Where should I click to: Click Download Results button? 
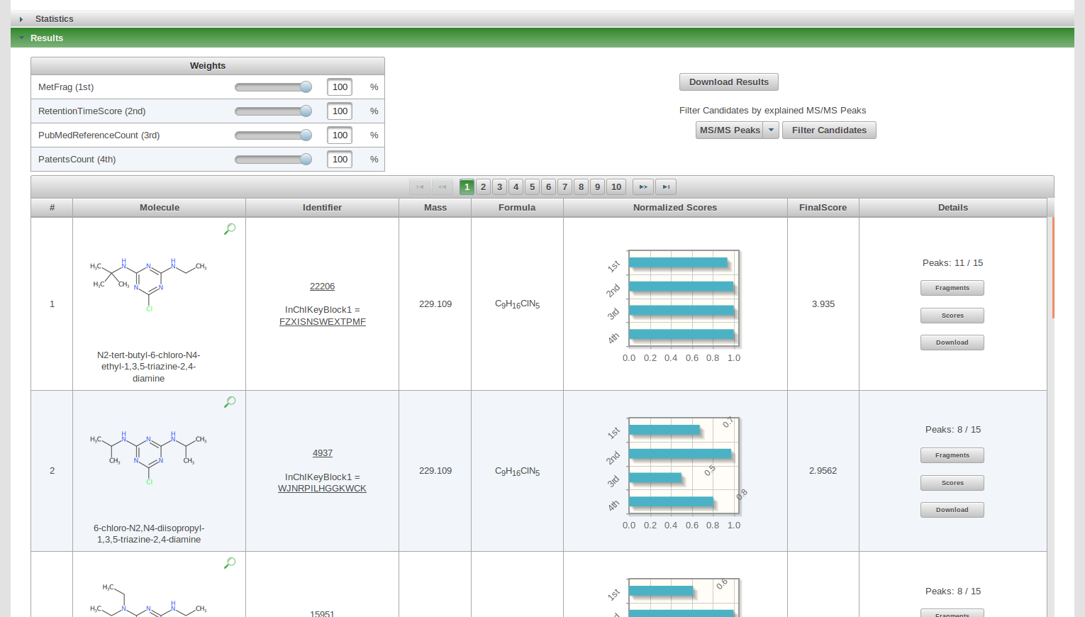pos(729,82)
